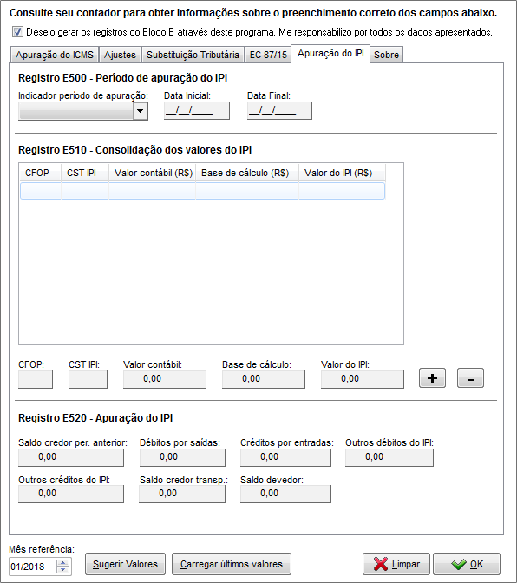Image resolution: width=517 pixels, height=583 pixels.
Task: Click the Créditos por entradas field
Action: coord(285,457)
